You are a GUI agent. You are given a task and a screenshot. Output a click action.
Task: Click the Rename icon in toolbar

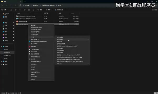click(x=24, y=10)
